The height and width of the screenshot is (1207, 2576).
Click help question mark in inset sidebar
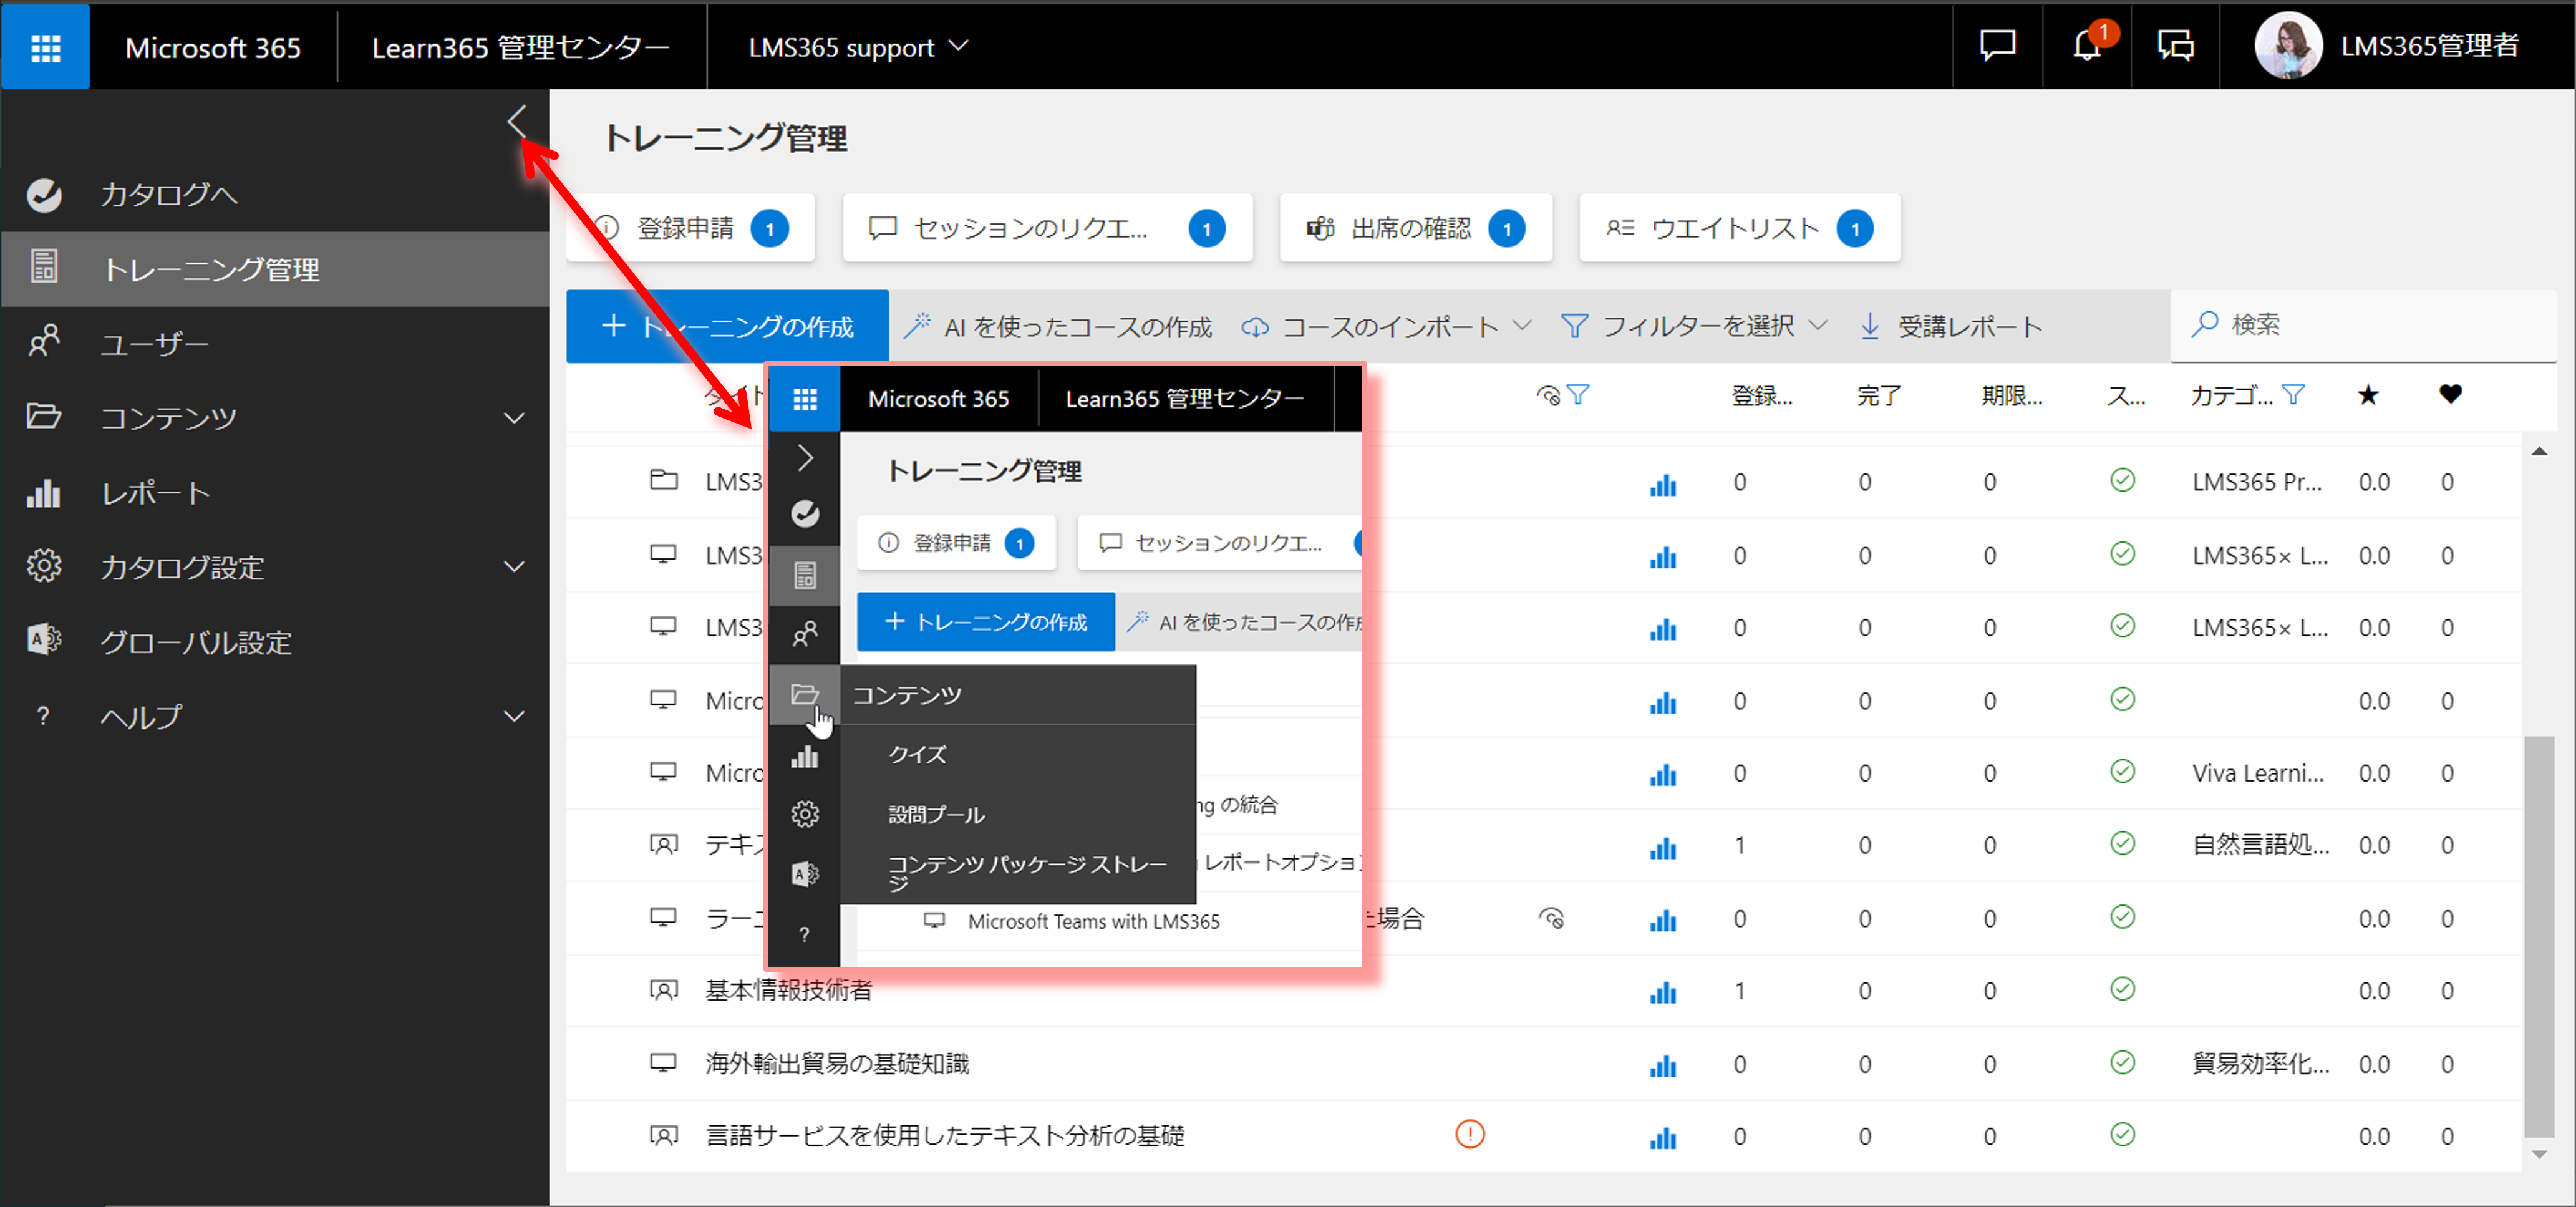point(805,934)
